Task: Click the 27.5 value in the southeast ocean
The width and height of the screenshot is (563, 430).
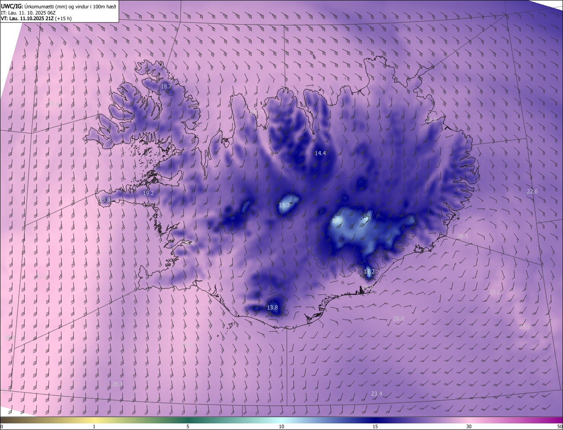Action: click(x=524, y=327)
